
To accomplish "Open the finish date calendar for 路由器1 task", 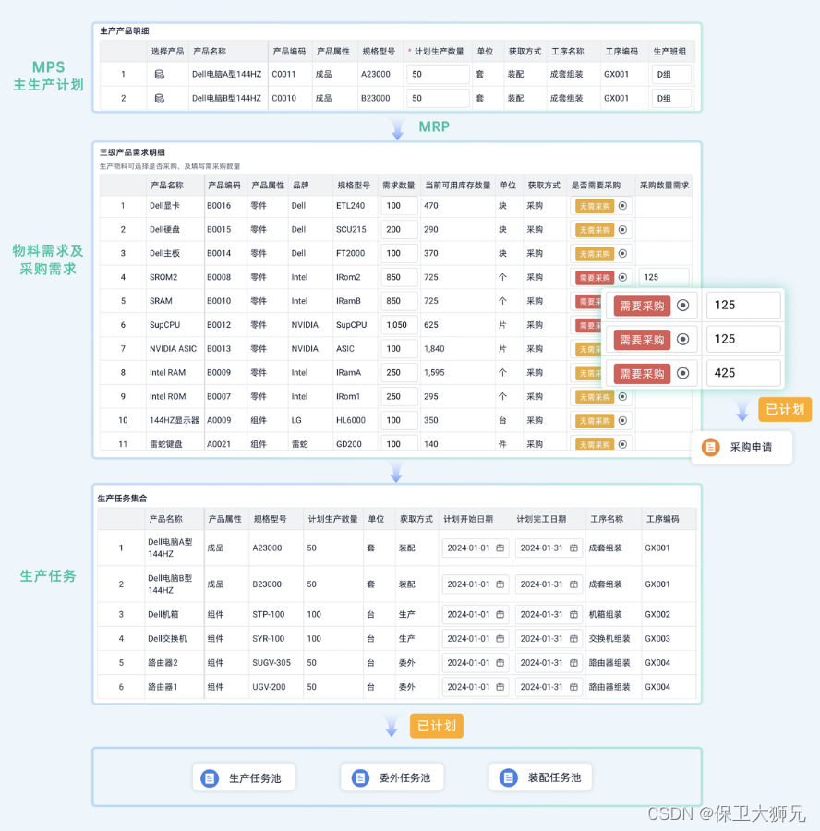I will 573,687.
